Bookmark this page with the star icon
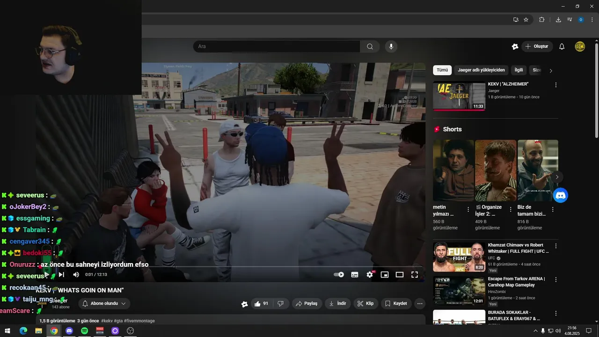The image size is (599, 337). [x=526, y=20]
